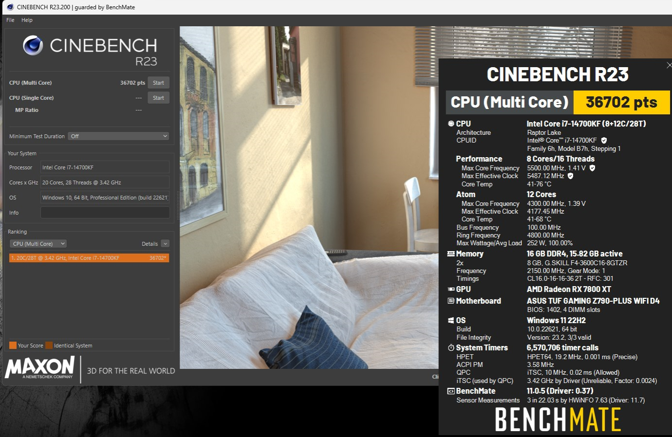Click the yellow 36702 pts score box
This screenshot has height=437, width=672.
(x=621, y=102)
